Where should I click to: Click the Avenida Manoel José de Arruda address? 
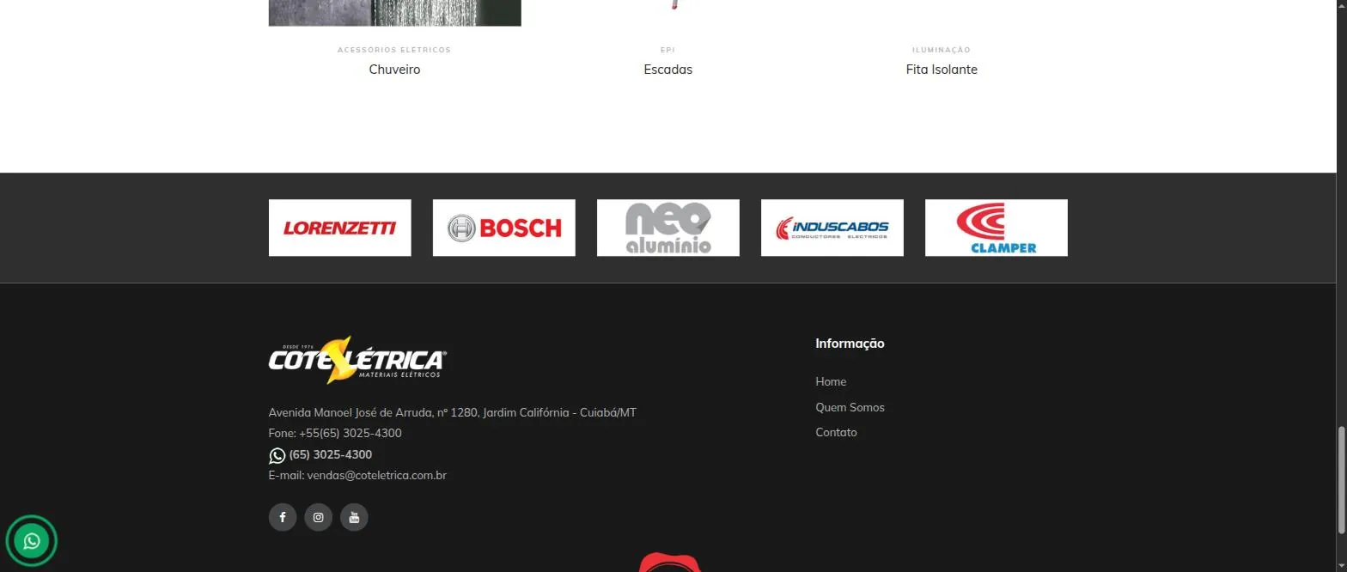tap(453, 412)
